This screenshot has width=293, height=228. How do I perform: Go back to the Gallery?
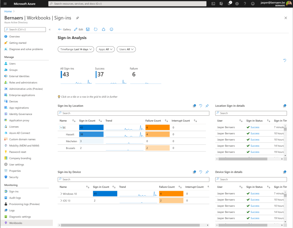click(64, 29)
